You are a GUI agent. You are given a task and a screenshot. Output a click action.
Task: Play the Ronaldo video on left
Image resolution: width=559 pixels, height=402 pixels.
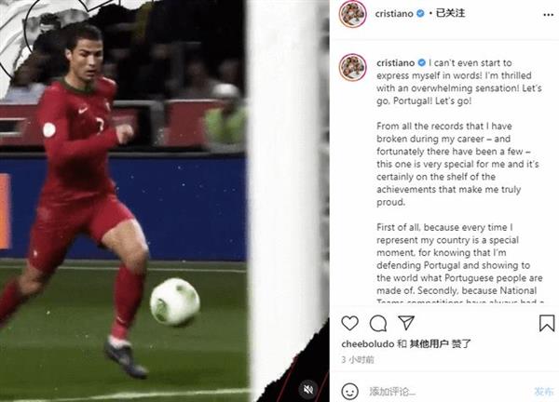[165, 201]
